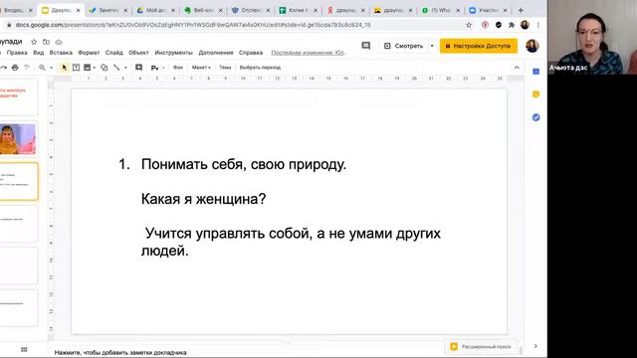Select slide thumbnail with woman's photo
Viewport: 637px width, 358px height.
(x=18, y=139)
